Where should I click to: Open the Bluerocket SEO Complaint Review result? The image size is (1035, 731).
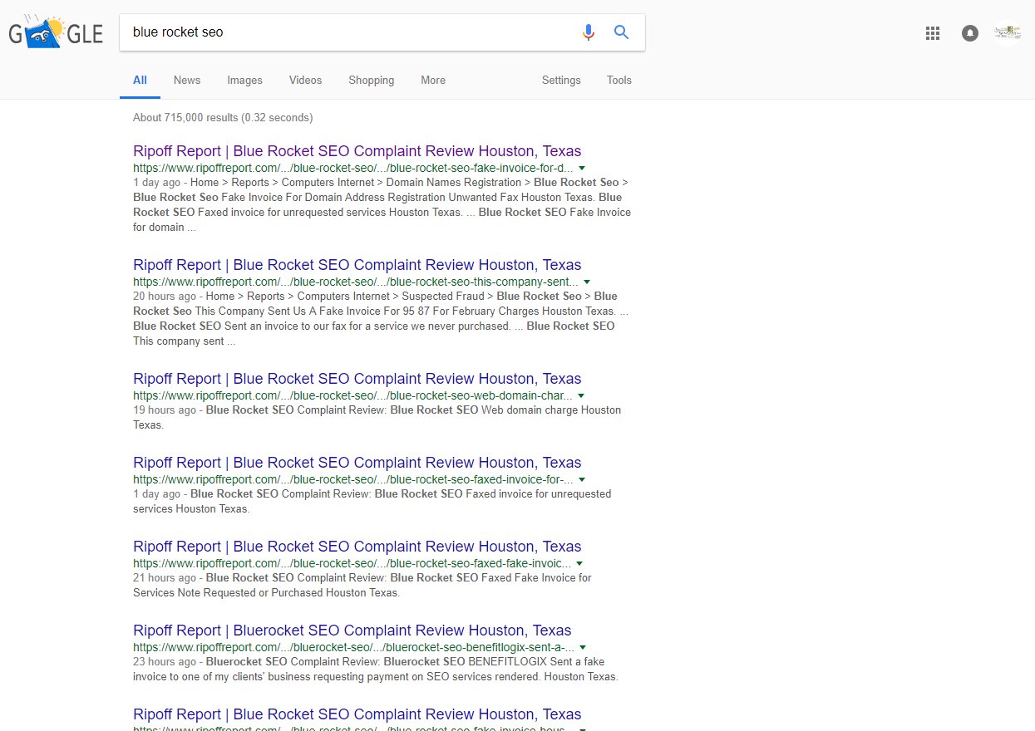click(352, 630)
